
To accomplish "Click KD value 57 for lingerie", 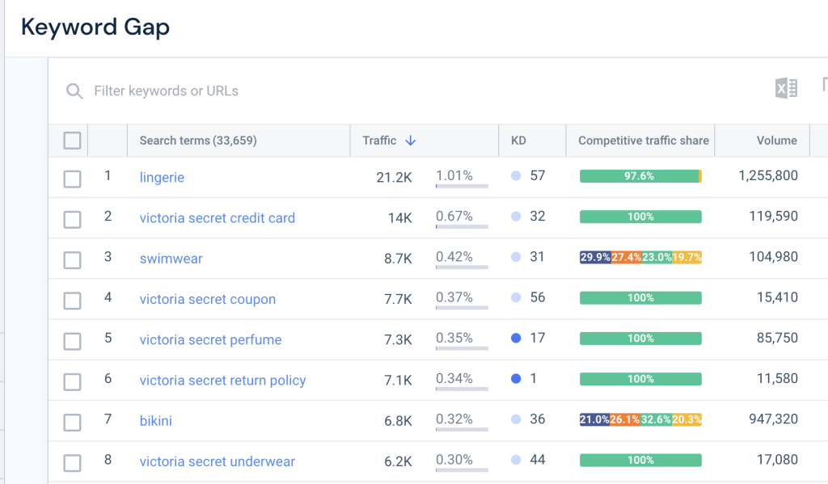I will (538, 176).
